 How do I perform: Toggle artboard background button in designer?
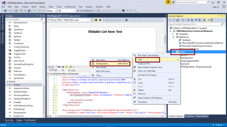click(x=70, y=67)
